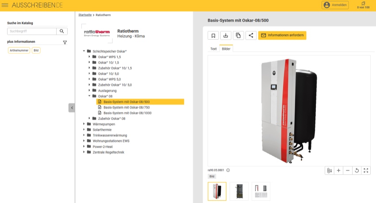Switch to the Text tab

coord(213,49)
